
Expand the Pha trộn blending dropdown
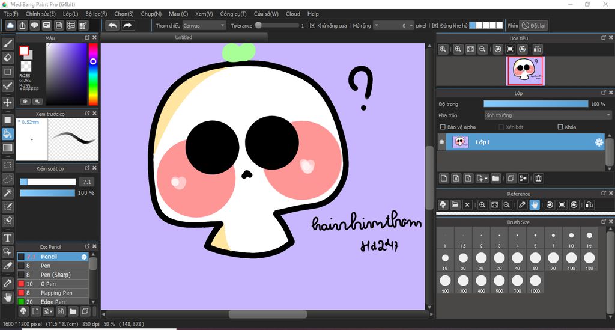click(548, 115)
